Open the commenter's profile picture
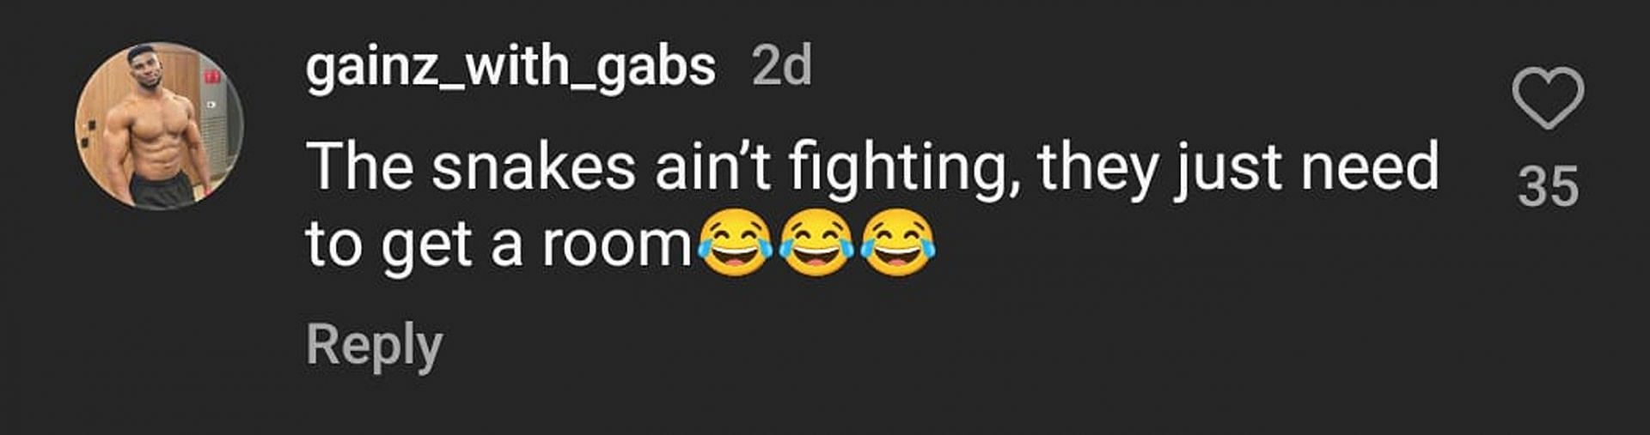 [x=160, y=126]
